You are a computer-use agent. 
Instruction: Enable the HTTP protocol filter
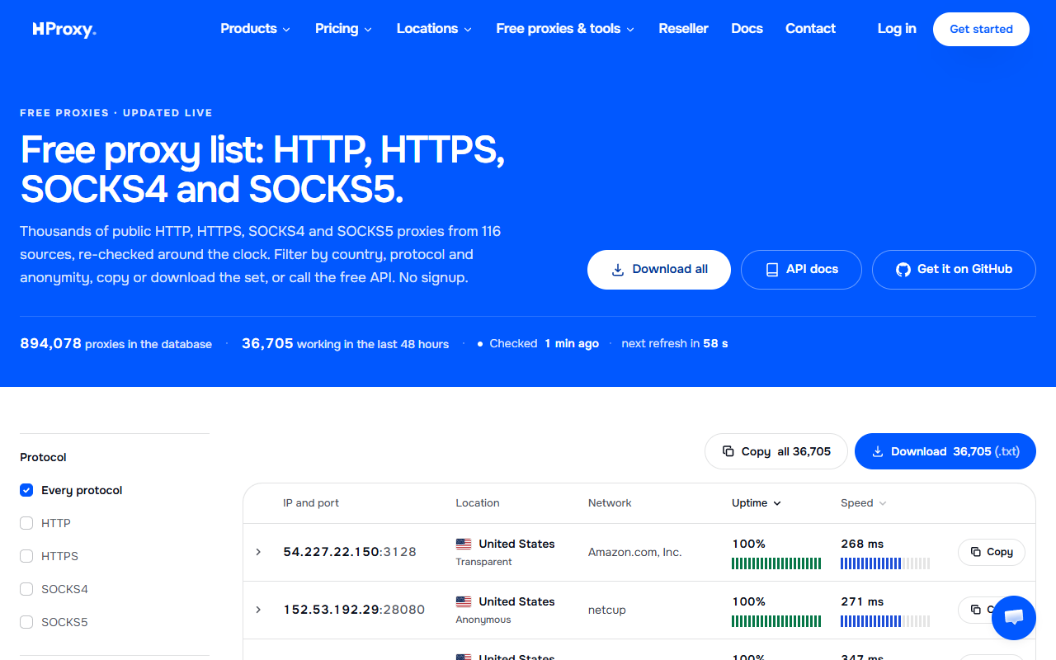[x=26, y=523]
